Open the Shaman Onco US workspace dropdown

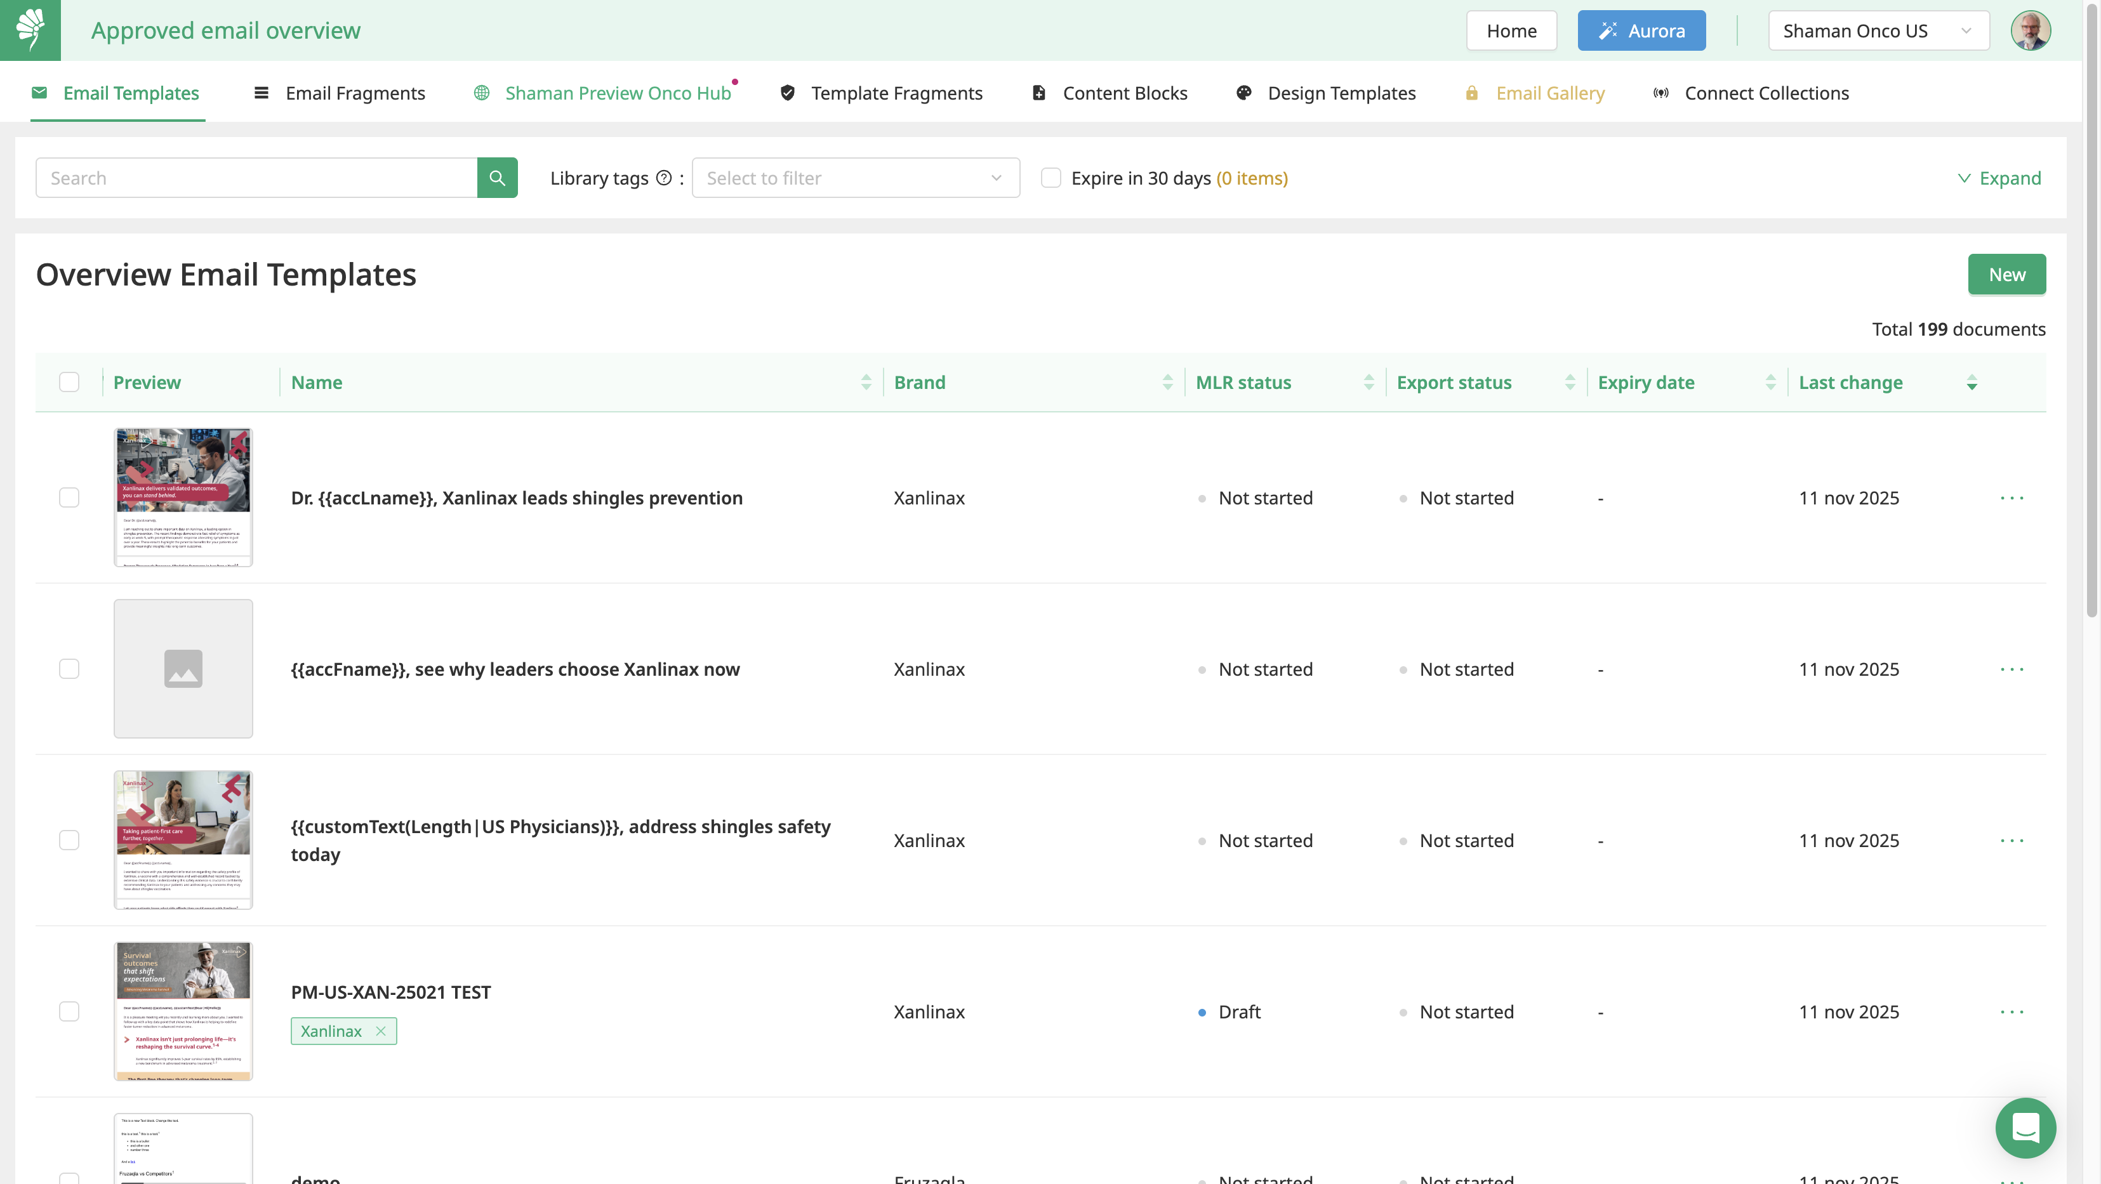[x=1878, y=31]
